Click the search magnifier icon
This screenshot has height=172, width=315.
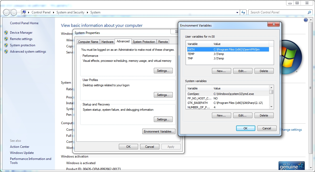(309, 12)
